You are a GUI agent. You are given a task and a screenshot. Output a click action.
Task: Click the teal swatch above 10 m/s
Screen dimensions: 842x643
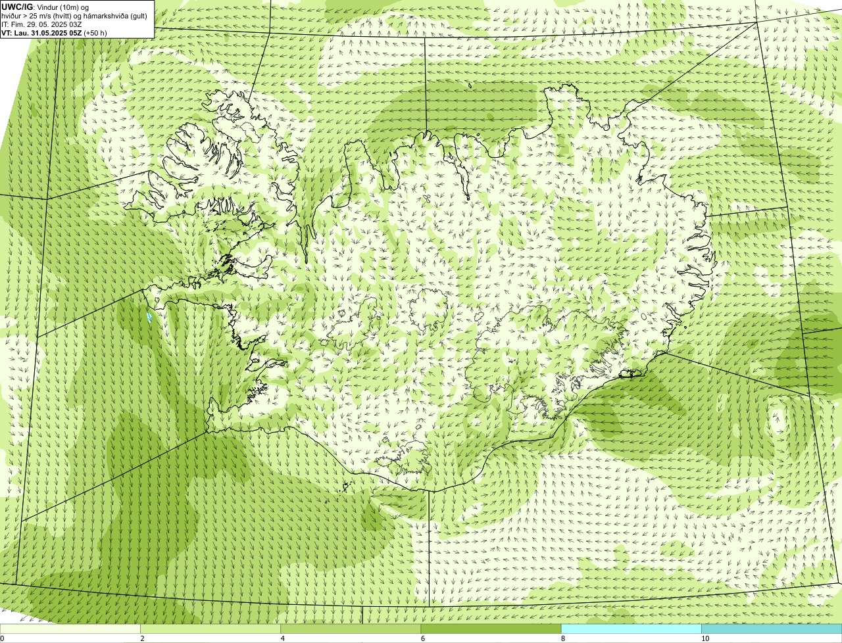pos(772,629)
